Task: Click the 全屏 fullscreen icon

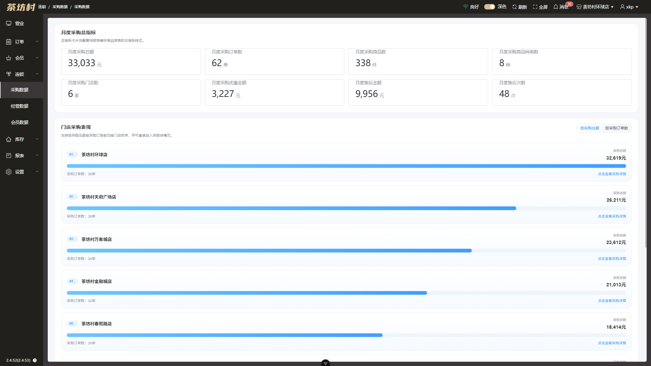Action: [x=535, y=7]
